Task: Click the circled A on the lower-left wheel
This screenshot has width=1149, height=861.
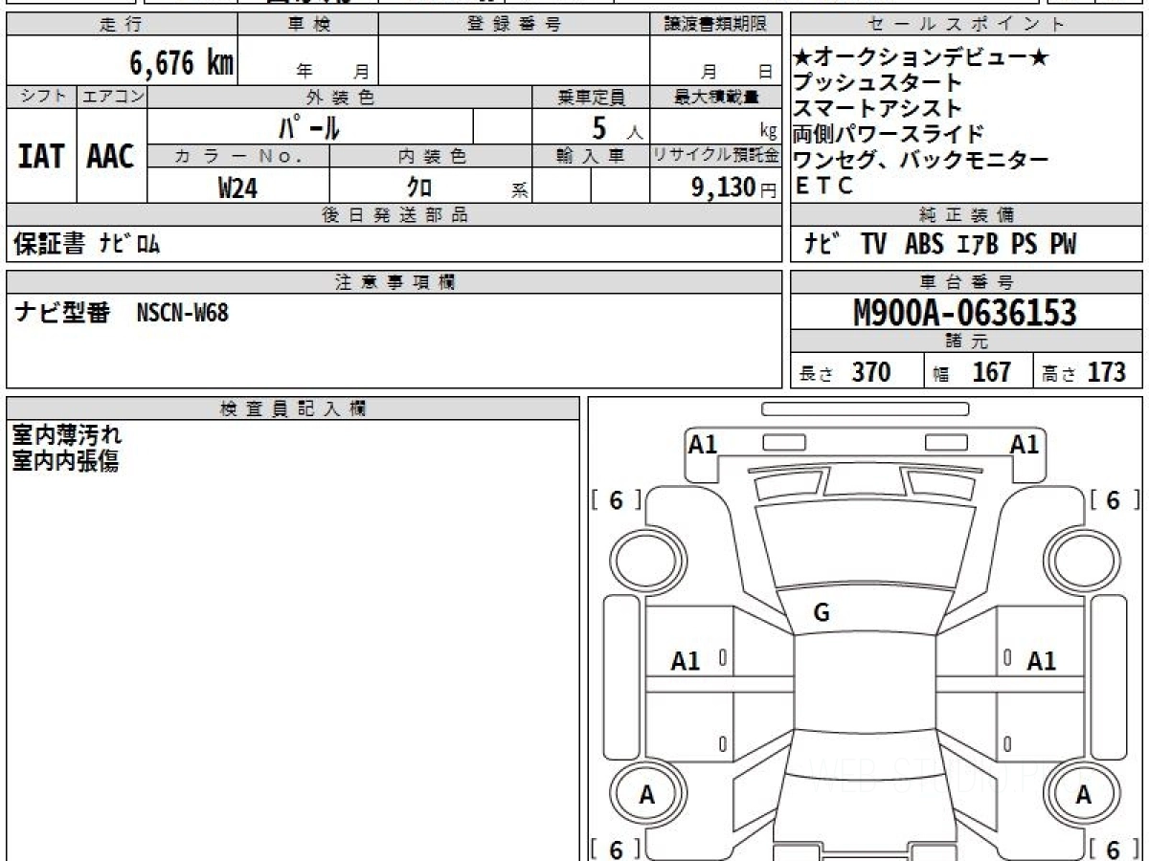Action: [647, 795]
